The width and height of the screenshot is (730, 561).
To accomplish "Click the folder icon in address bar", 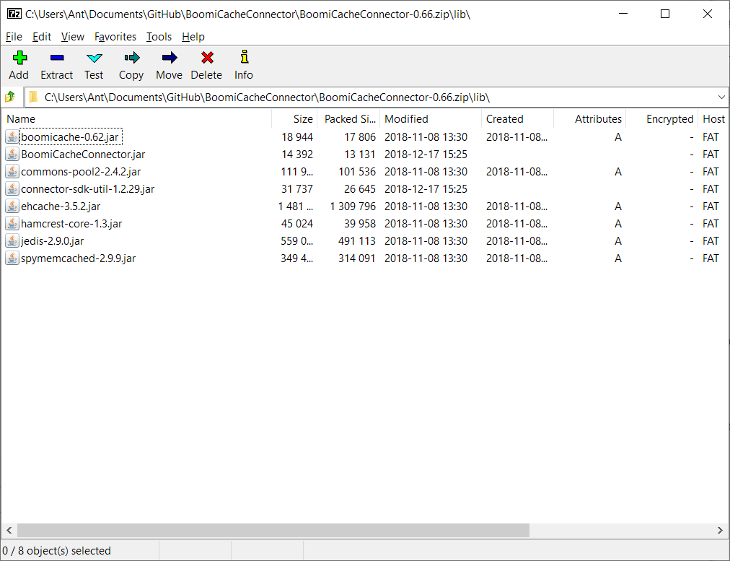I will tap(33, 97).
